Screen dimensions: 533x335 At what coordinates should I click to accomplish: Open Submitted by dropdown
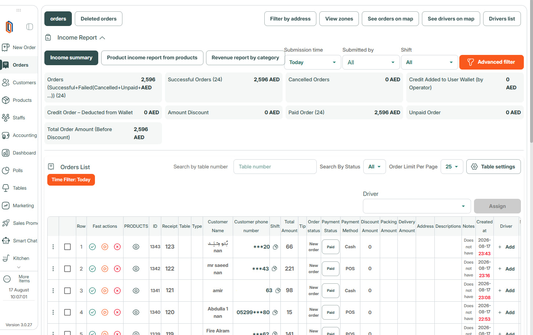(371, 62)
